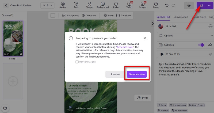Switch to the Speech Text tab
The height and width of the screenshot is (113, 214).
click(163, 17)
